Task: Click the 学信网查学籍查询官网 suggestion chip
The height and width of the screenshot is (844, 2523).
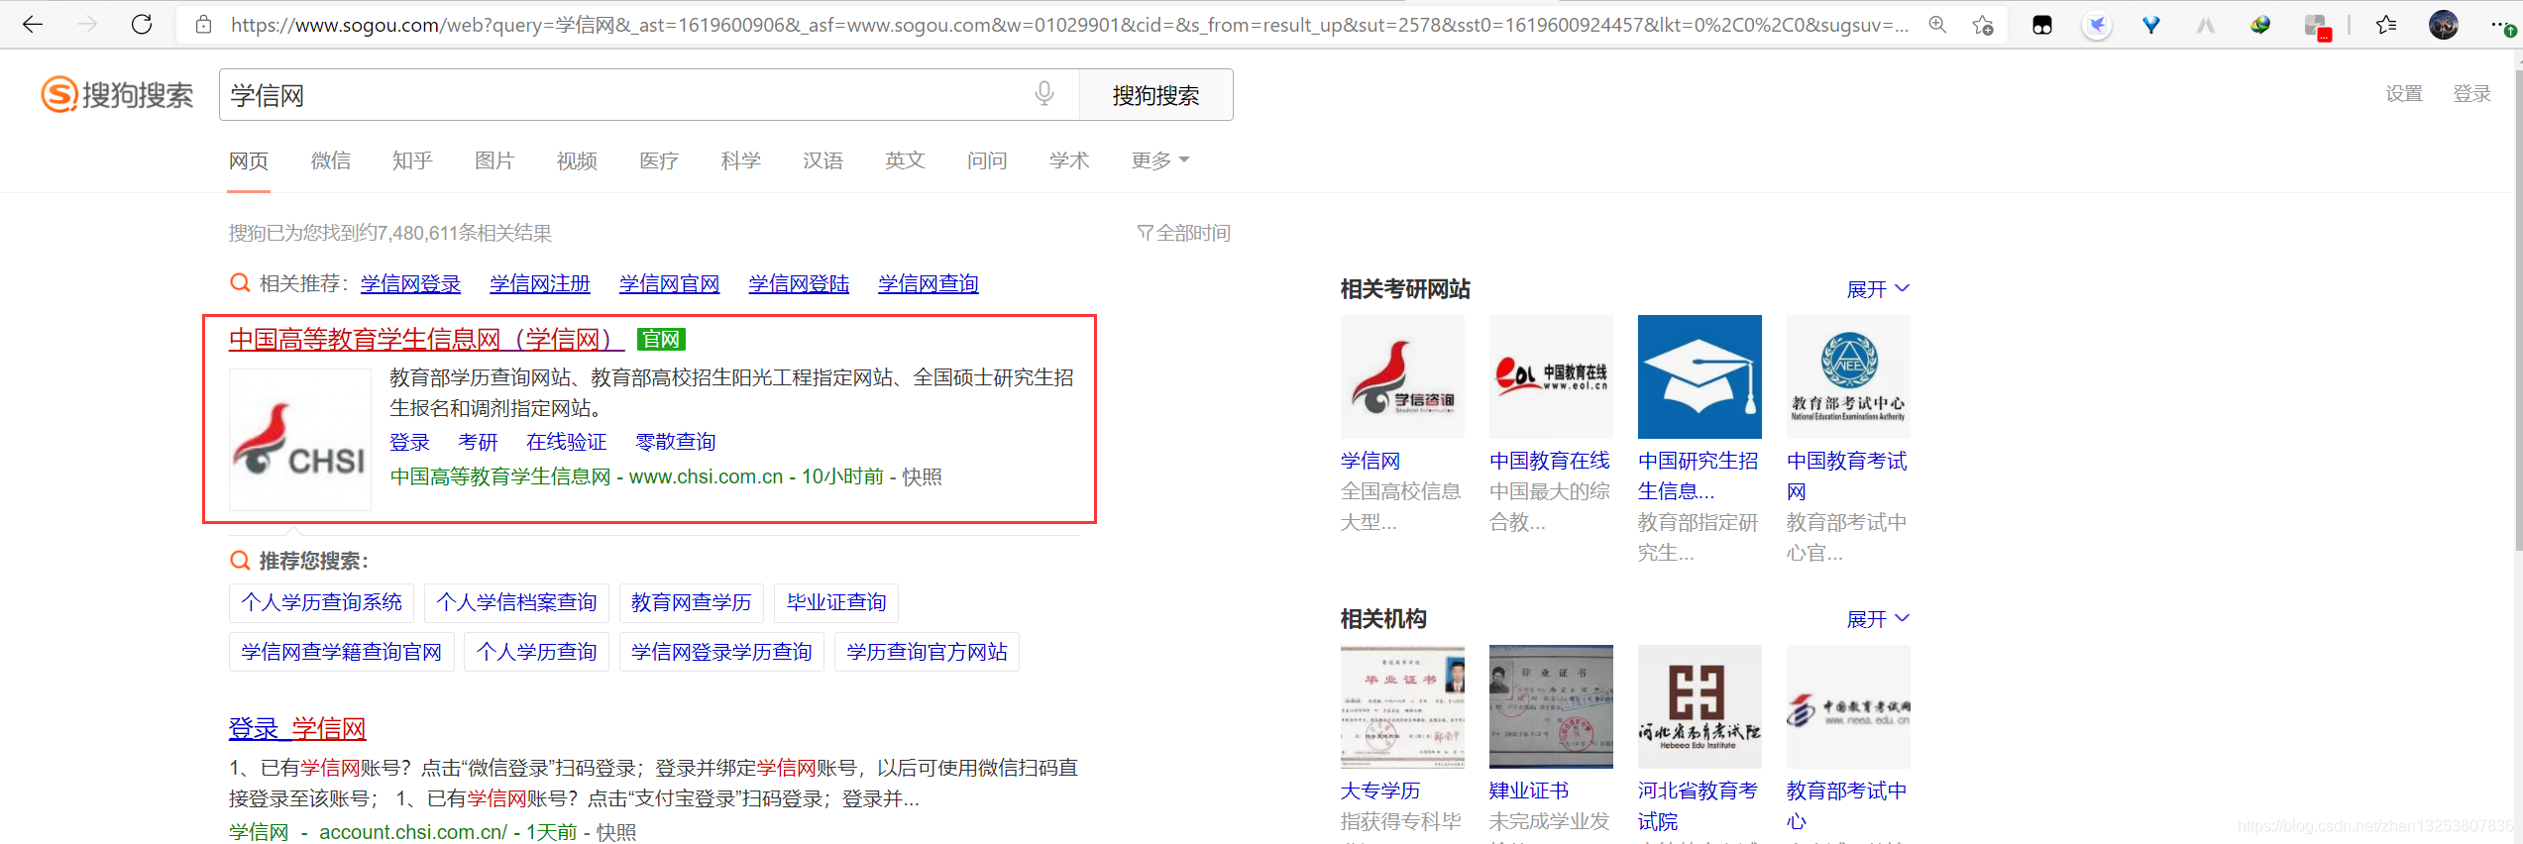Action: 341,652
